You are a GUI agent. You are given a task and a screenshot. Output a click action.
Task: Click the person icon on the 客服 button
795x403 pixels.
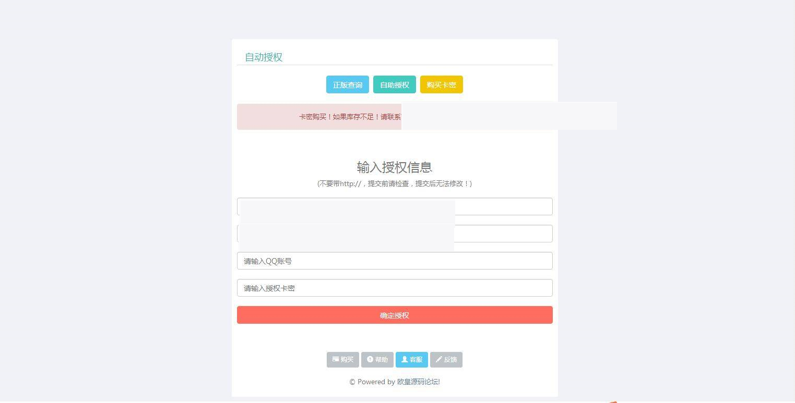click(x=404, y=359)
